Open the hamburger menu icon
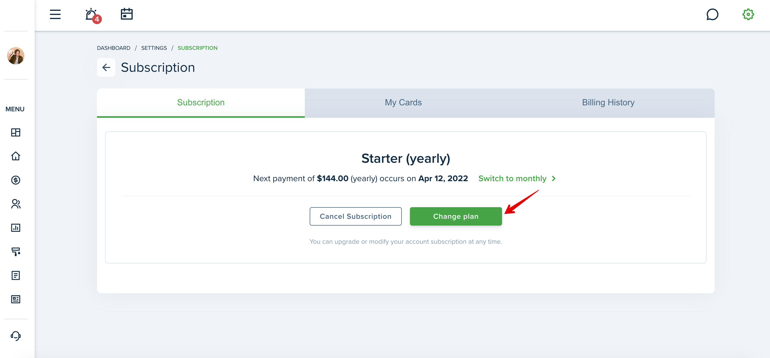 (x=55, y=14)
